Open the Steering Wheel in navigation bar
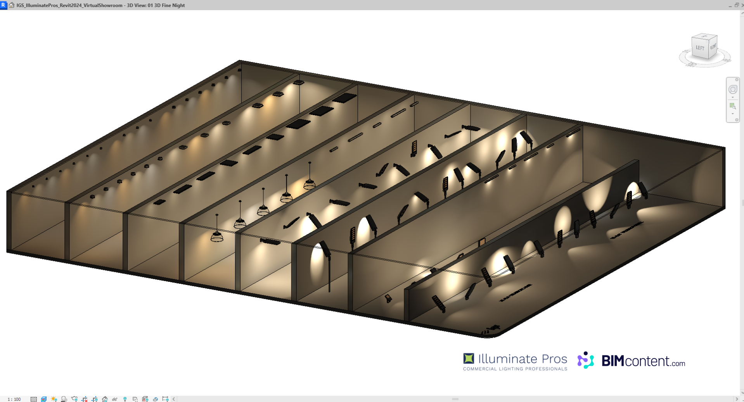Viewport: 744px width, 402px height. [732, 90]
